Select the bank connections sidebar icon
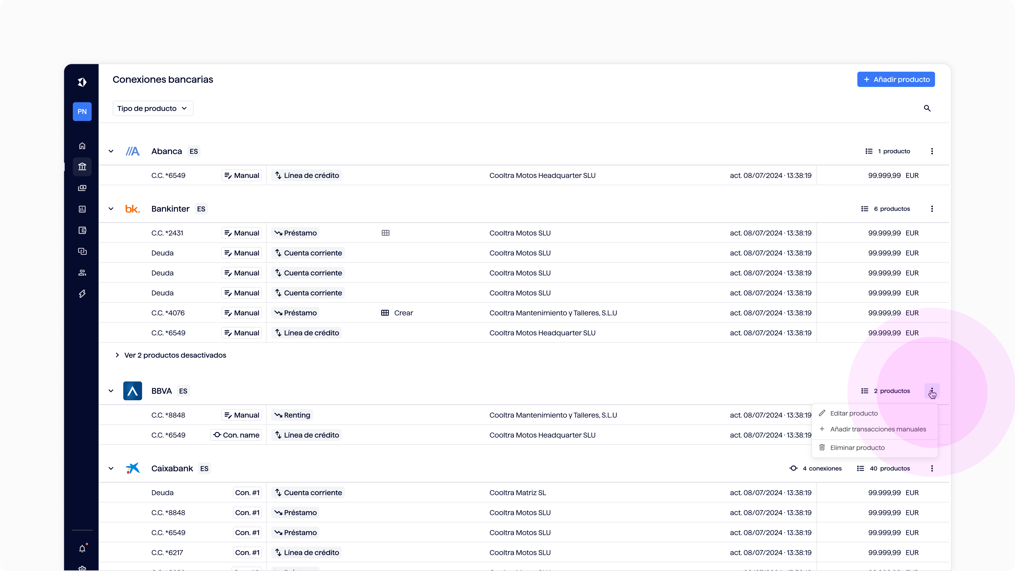 click(x=82, y=167)
